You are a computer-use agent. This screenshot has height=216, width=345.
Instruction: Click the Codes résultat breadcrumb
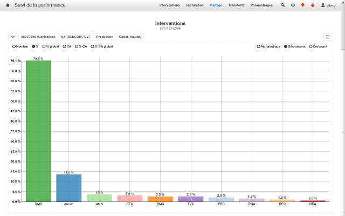(130, 37)
